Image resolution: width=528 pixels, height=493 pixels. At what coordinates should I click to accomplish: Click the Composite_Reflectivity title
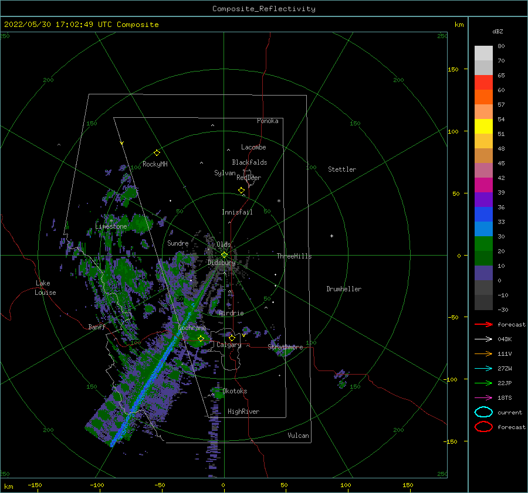pos(263,9)
